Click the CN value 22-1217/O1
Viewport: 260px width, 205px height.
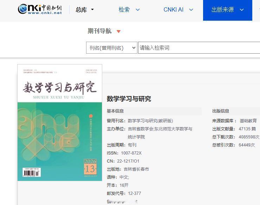[x=128, y=161]
